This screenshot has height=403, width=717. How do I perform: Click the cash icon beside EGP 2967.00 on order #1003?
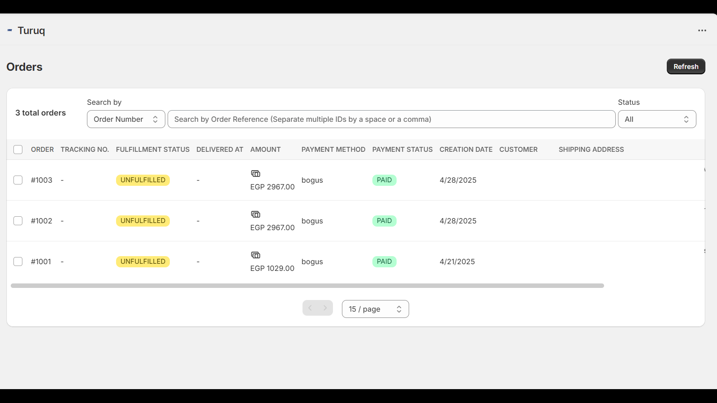coord(255,173)
